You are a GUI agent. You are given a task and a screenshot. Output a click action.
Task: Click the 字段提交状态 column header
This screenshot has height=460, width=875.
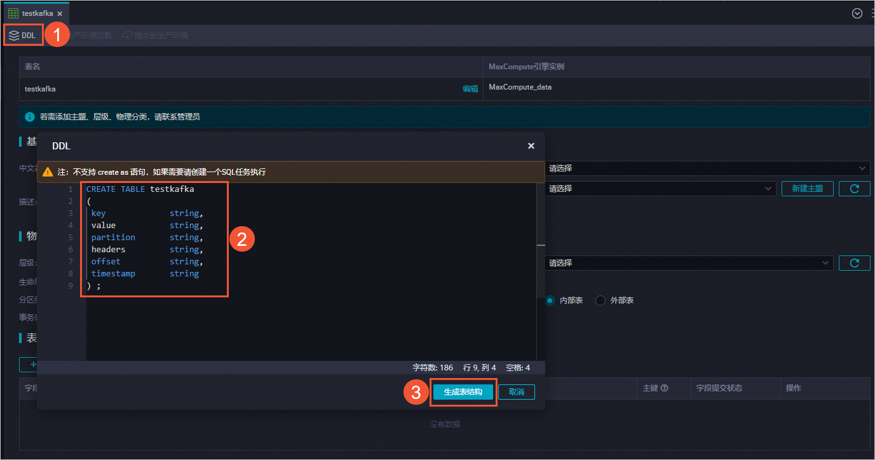tap(719, 388)
